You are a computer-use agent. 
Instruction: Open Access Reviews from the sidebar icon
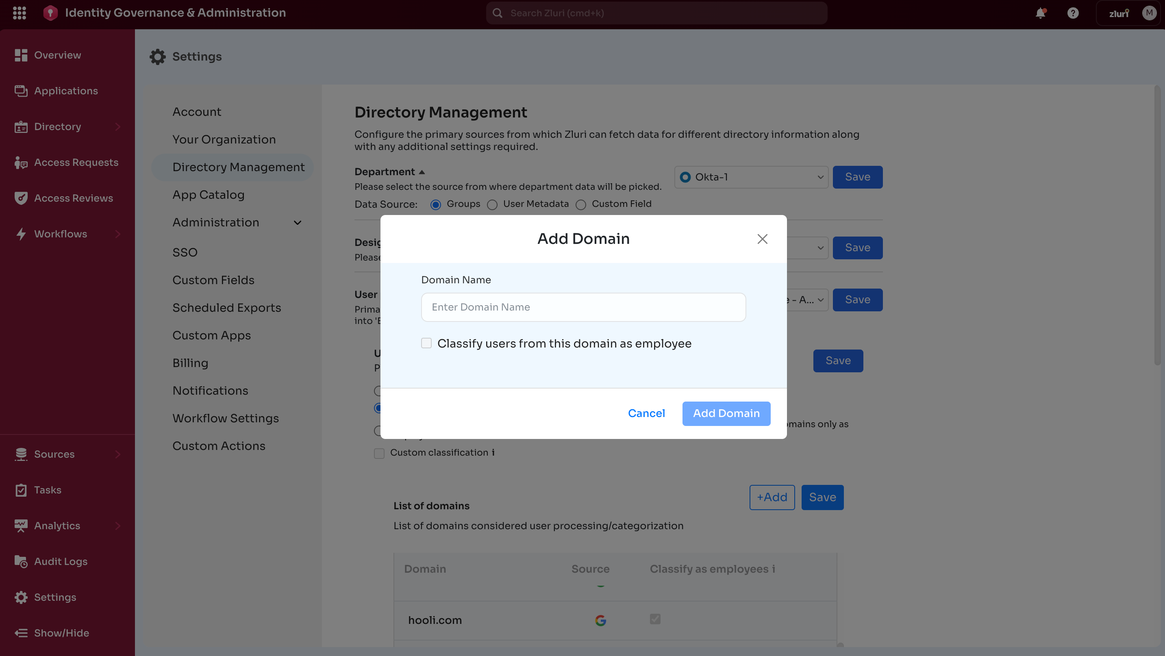tap(20, 198)
